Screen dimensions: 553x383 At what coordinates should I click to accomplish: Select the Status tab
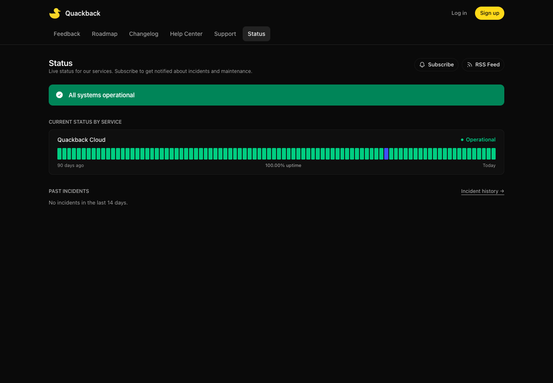[256, 34]
